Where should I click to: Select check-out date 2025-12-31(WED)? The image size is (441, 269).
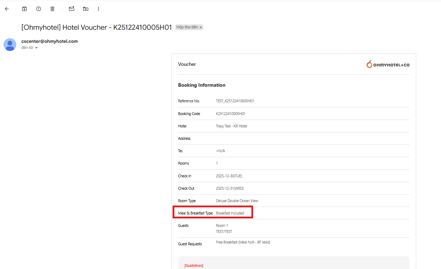pos(230,188)
